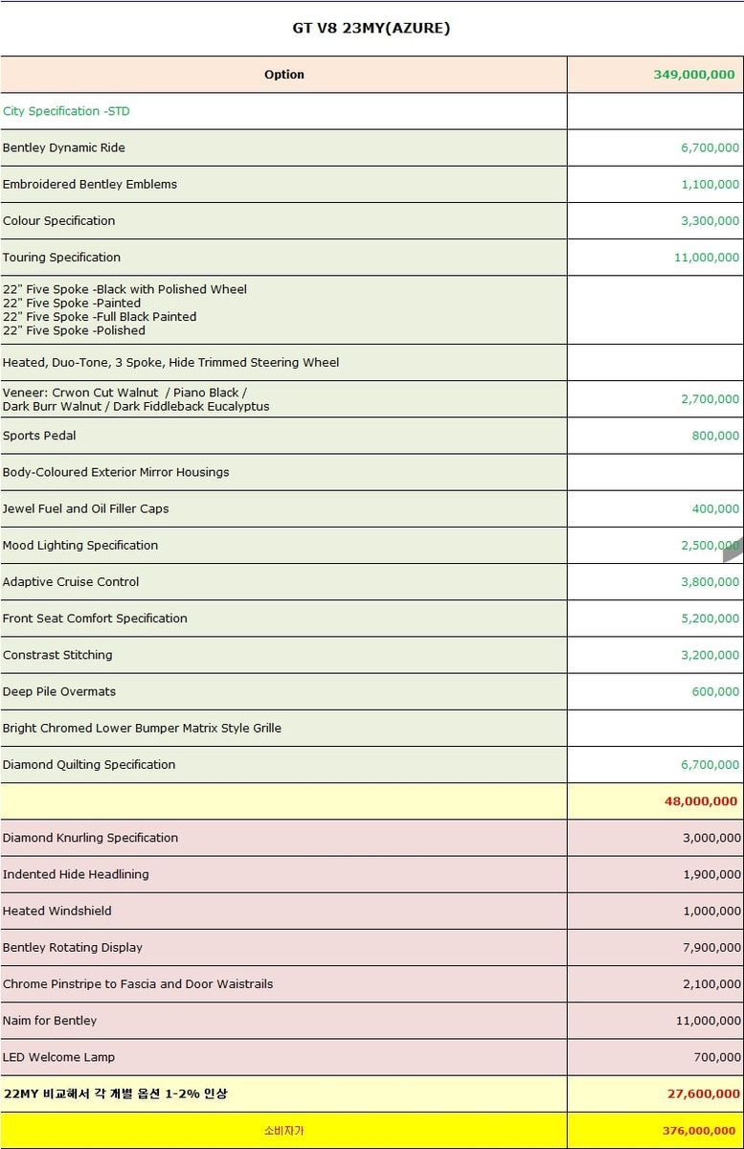Click the subtotal 27,600,000

coord(703,1093)
